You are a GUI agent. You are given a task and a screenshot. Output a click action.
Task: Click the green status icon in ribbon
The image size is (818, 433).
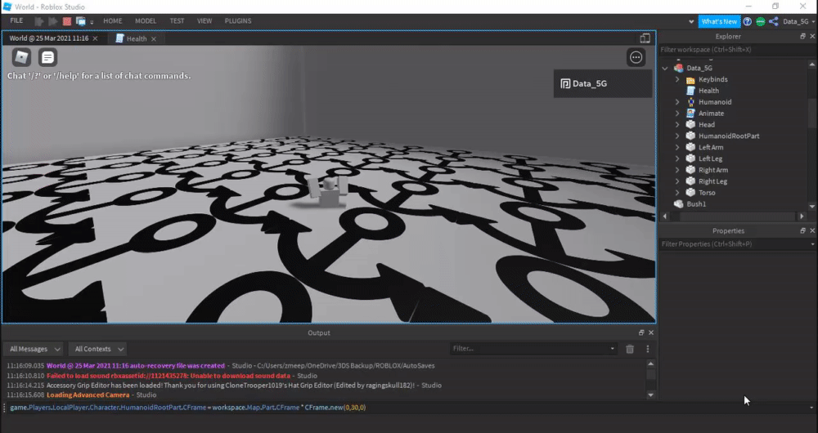click(761, 21)
